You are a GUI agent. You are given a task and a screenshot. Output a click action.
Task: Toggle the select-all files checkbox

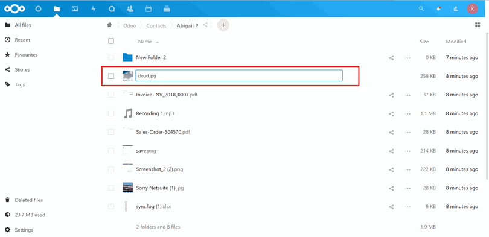pos(111,41)
